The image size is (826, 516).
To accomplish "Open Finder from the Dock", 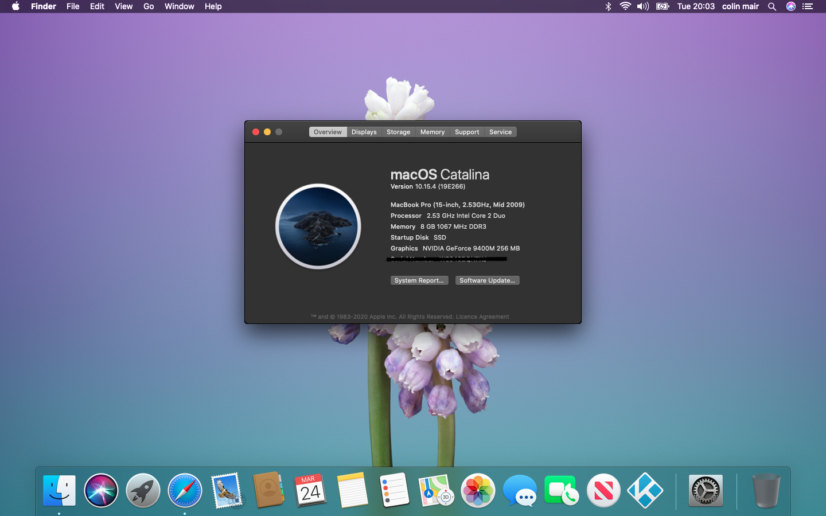I will click(59, 491).
